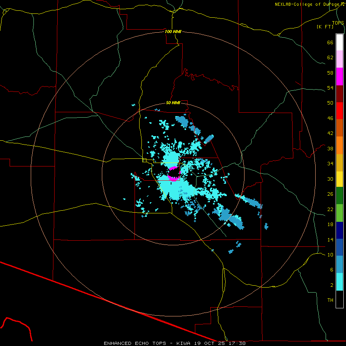Click the 17:30 time stamp
This screenshot has height=346, width=346.
(x=237, y=343)
